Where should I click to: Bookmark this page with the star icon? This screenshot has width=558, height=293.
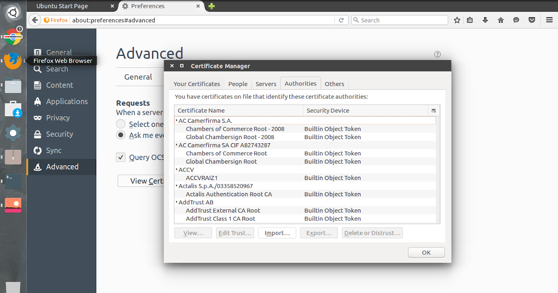pos(457,20)
